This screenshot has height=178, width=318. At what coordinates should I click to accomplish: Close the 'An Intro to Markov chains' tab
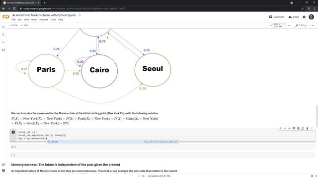point(38,3)
